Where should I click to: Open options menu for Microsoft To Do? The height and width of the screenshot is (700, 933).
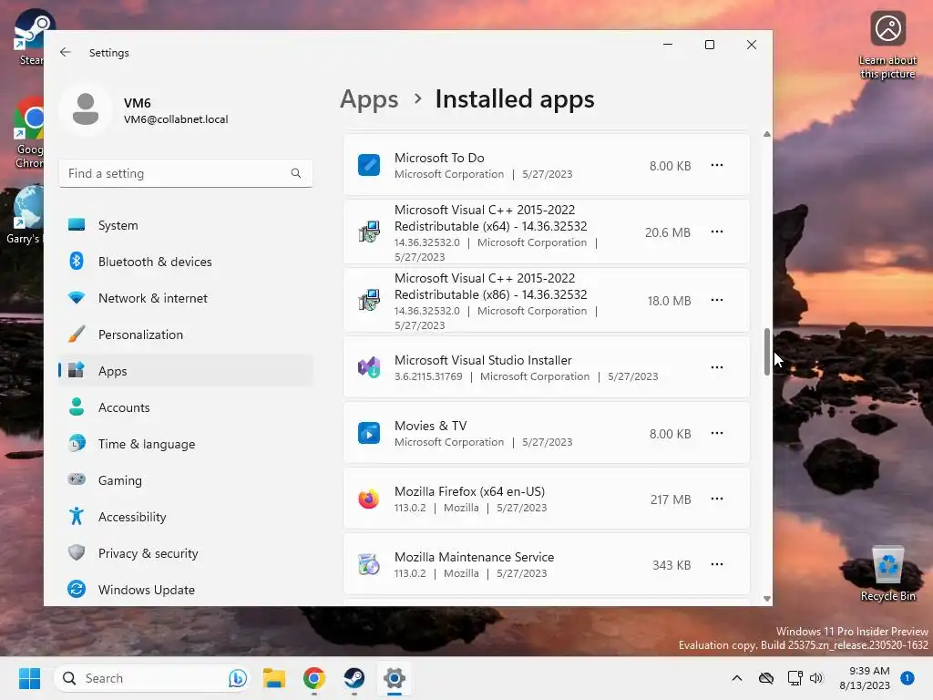[717, 165]
